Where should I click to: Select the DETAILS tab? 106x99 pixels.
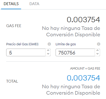(x=11, y=4)
